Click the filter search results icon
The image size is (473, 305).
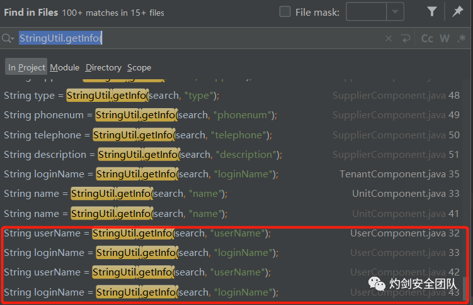[431, 12]
